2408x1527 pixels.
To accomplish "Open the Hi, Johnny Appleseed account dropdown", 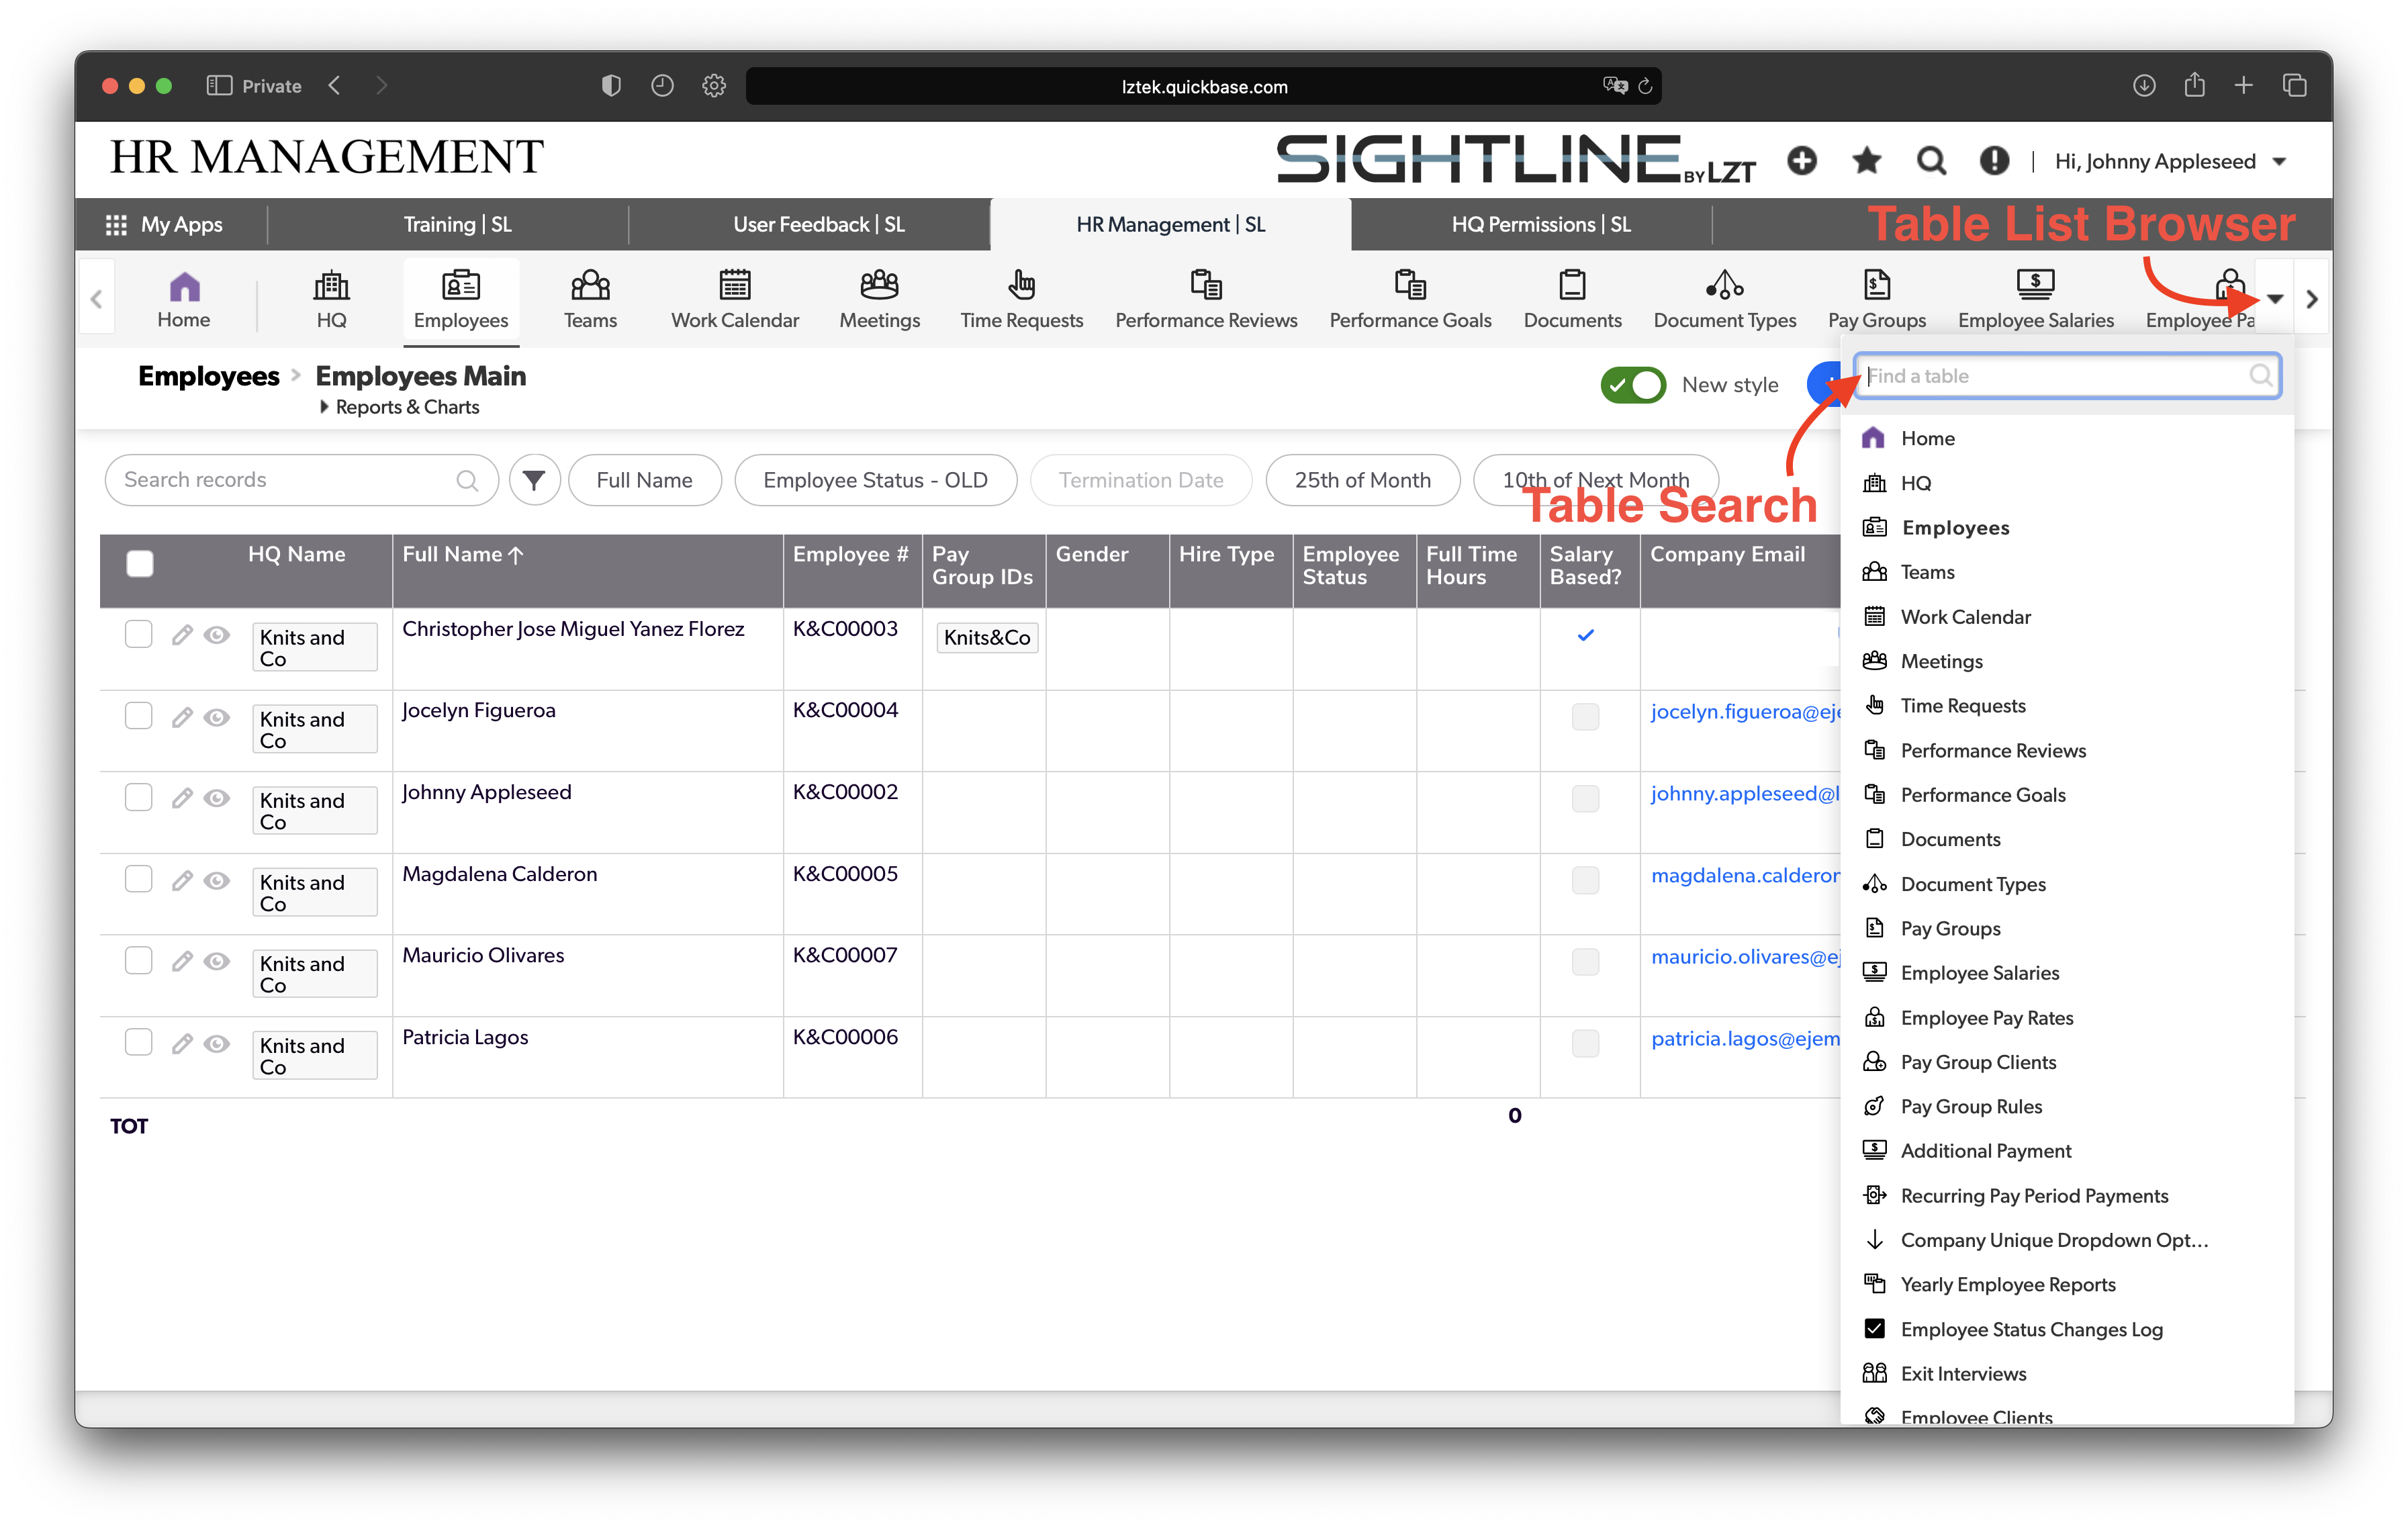I will [x=2170, y=160].
